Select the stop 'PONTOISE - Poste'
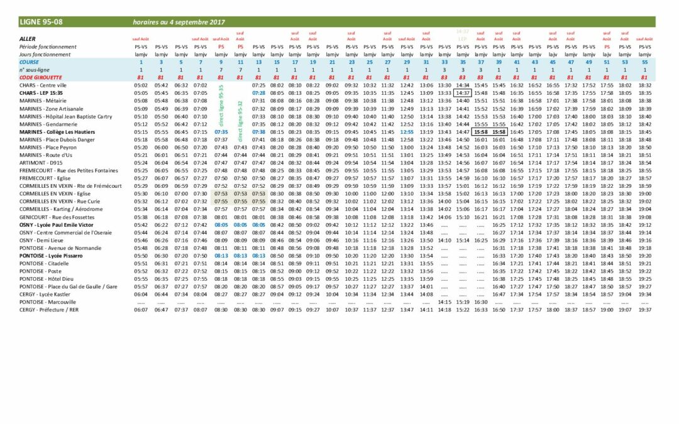Image resolution: width=679 pixels, height=424 pixels. click(x=40, y=271)
